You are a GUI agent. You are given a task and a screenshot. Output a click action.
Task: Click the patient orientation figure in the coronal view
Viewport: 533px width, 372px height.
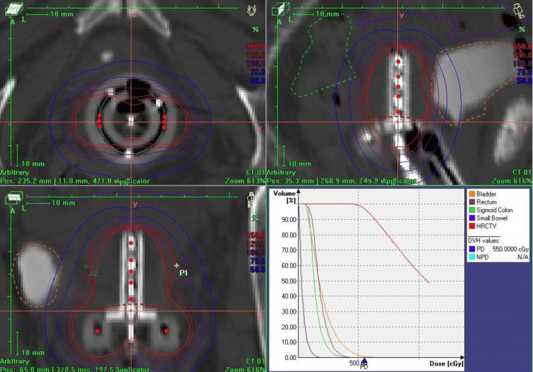click(251, 199)
